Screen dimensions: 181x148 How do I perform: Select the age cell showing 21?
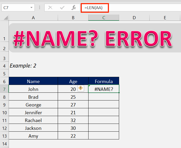pyautogui.click(x=73, y=112)
